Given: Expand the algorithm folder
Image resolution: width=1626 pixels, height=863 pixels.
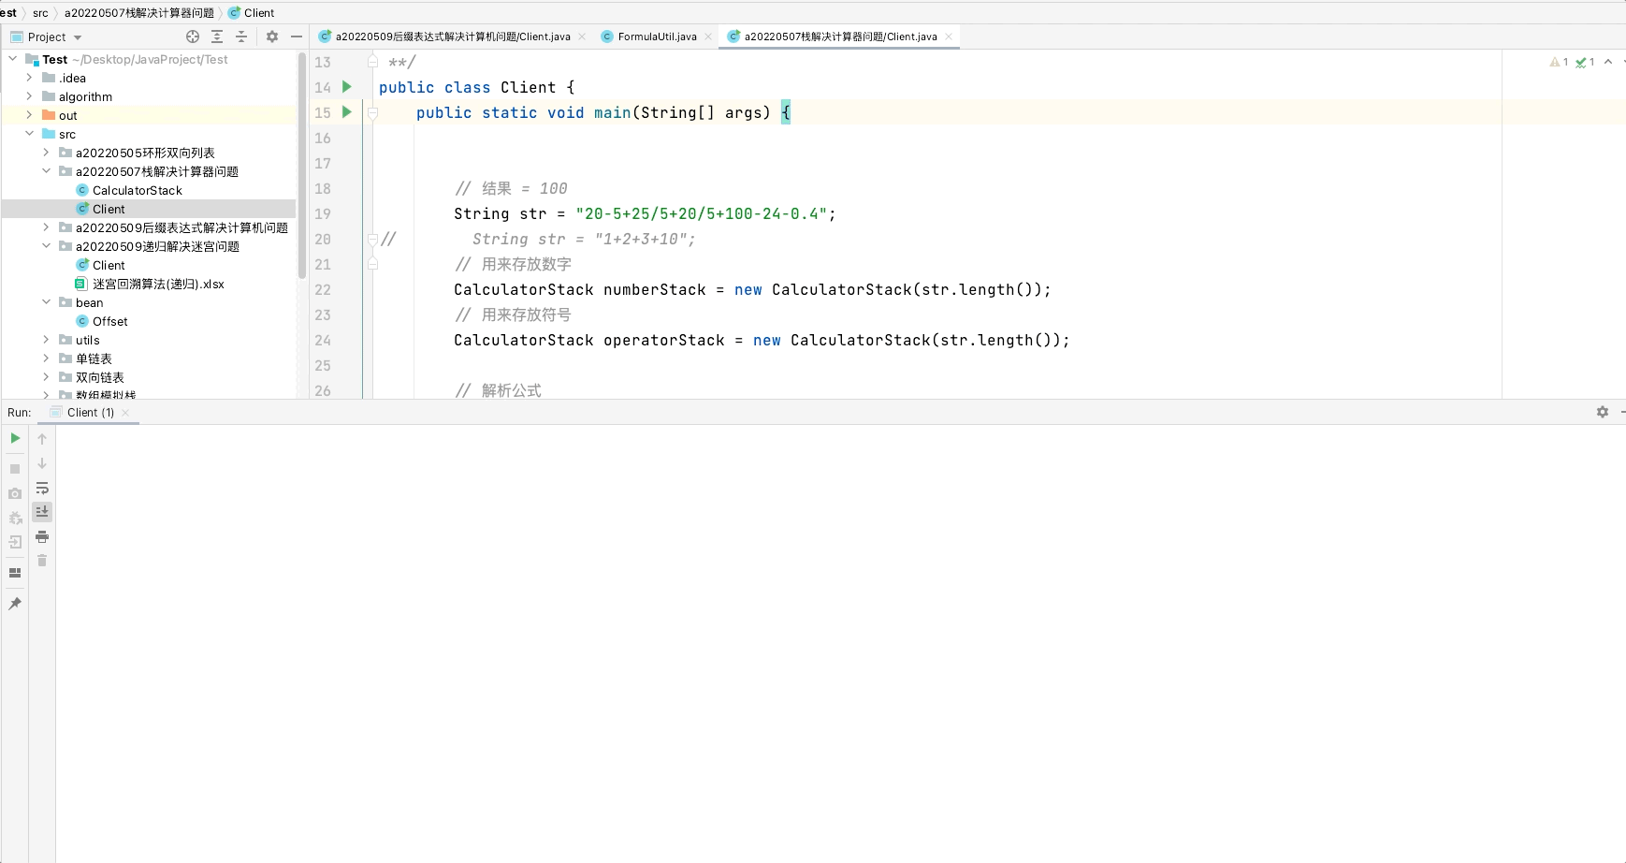Looking at the screenshot, I should (x=30, y=96).
